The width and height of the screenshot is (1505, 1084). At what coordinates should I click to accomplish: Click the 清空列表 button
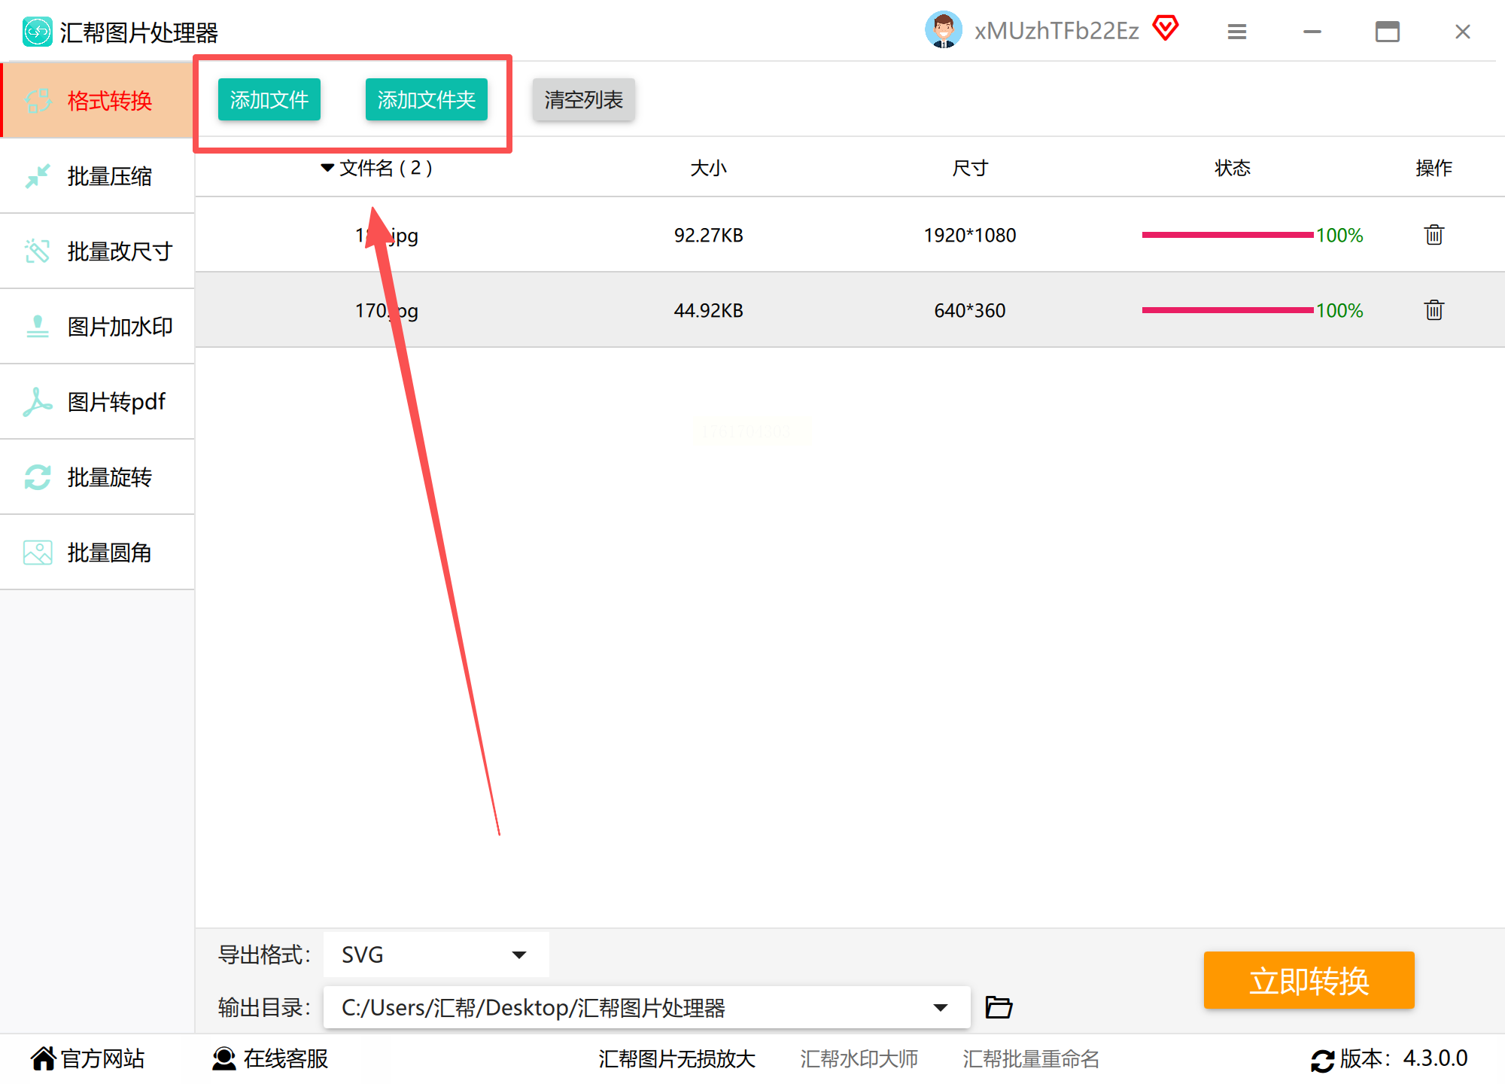click(x=583, y=99)
